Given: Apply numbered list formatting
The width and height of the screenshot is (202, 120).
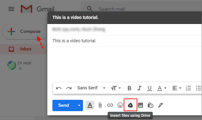Looking at the screenshot, I should tap(188, 88).
